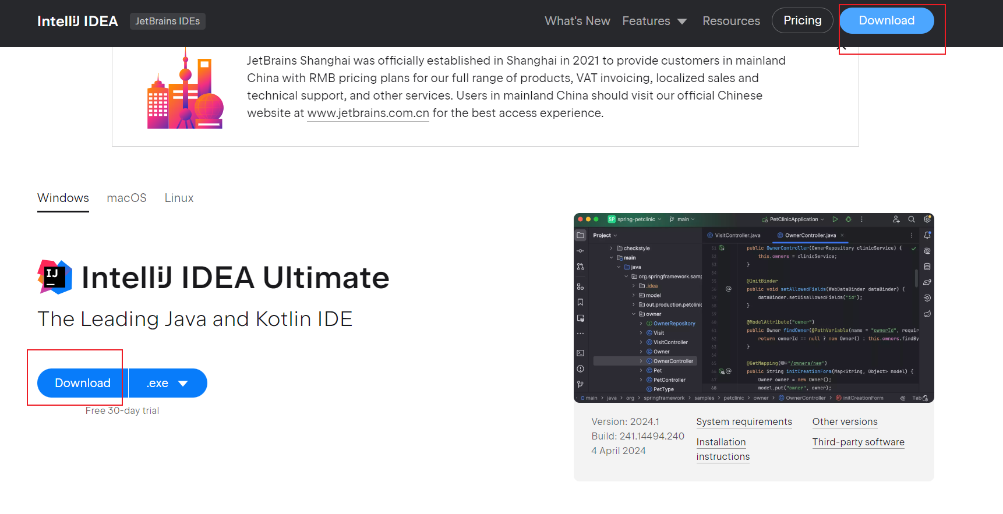Go to the What's New page
This screenshot has height=514, width=1003.
(x=577, y=21)
